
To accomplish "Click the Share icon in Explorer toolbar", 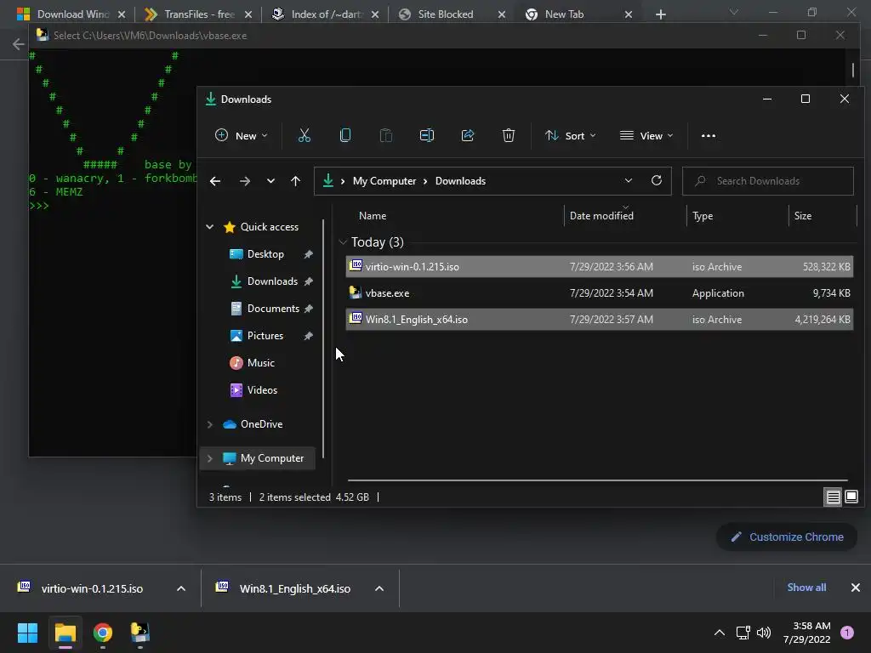I will pos(468,135).
